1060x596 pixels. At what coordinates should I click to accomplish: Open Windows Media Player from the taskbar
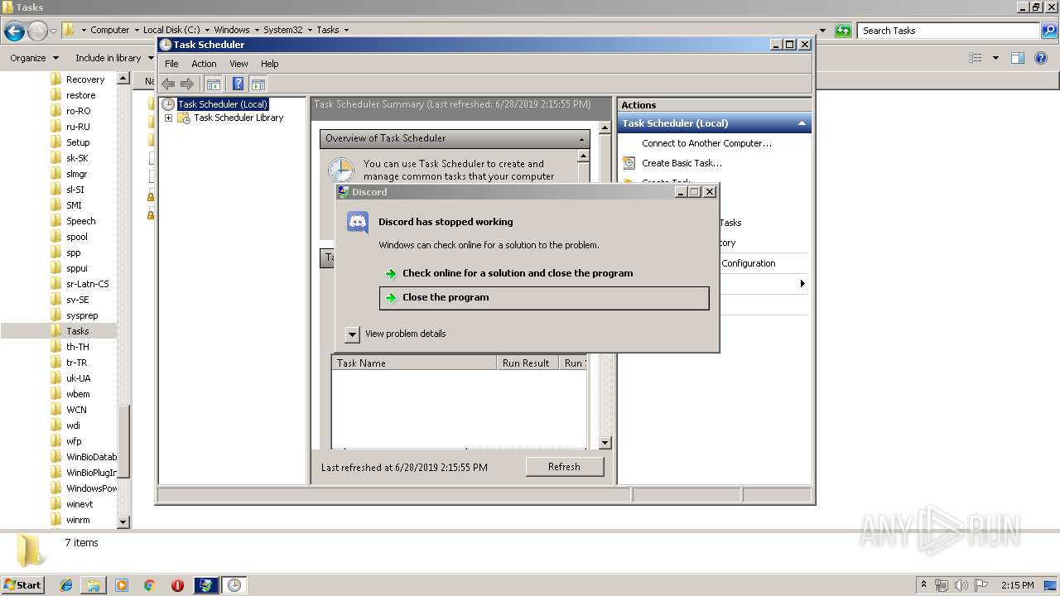coord(122,585)
